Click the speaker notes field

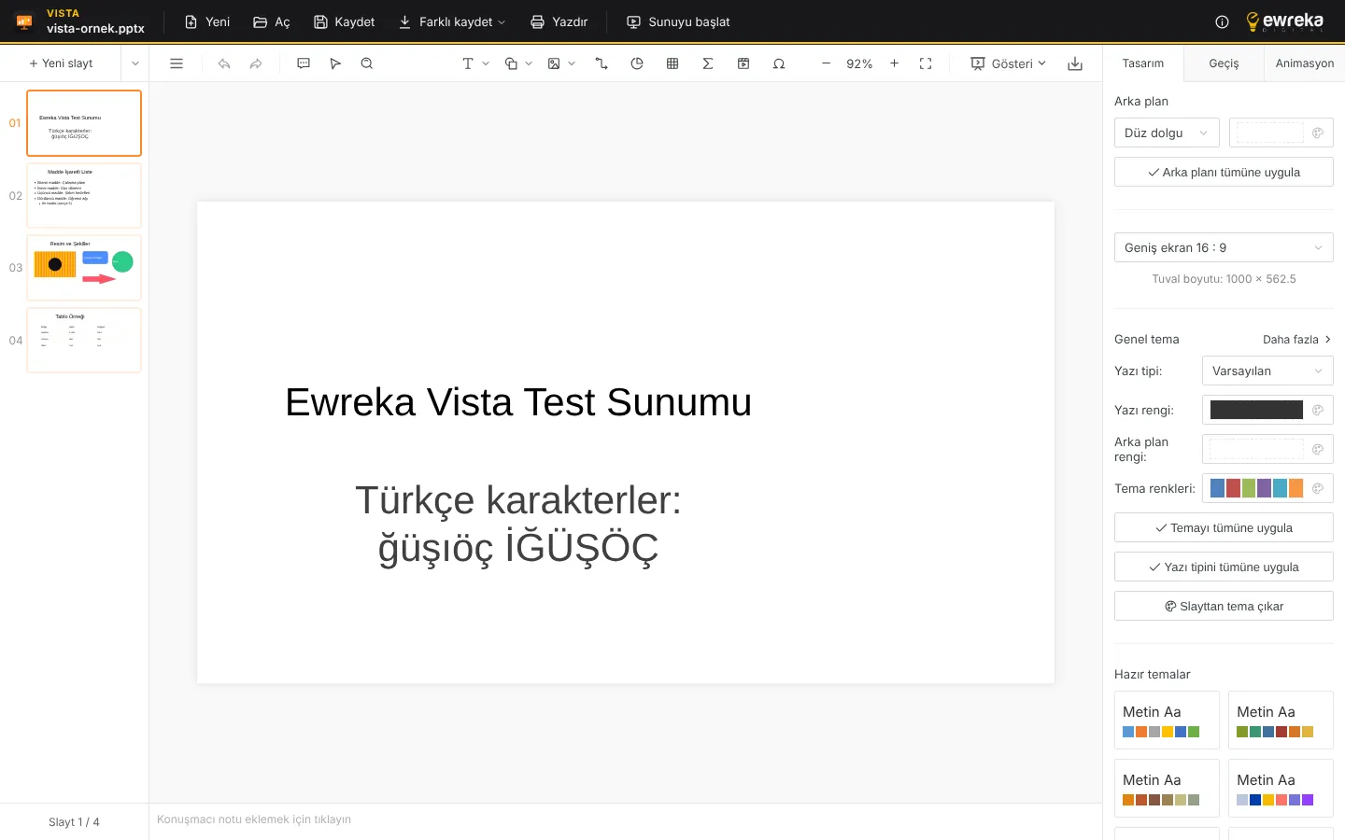tap(626, 819)
